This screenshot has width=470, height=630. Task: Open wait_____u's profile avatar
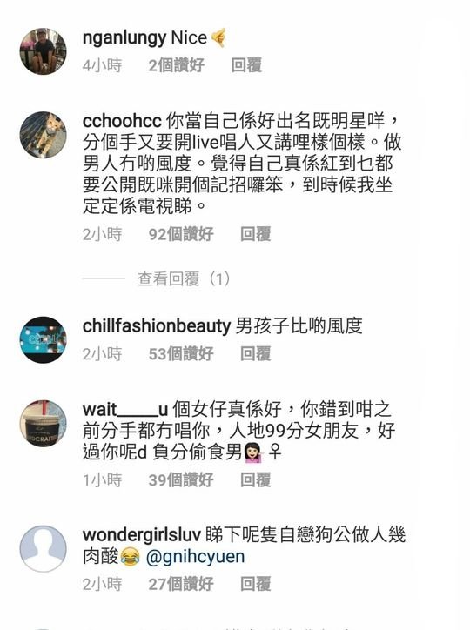tap(44, 424)
